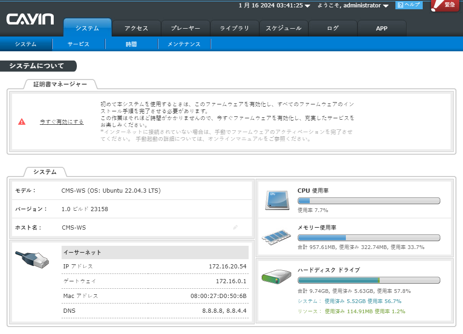Click disk total 9.74GB usage text
This screenshot has height=334, width=463.
(354, 291)
